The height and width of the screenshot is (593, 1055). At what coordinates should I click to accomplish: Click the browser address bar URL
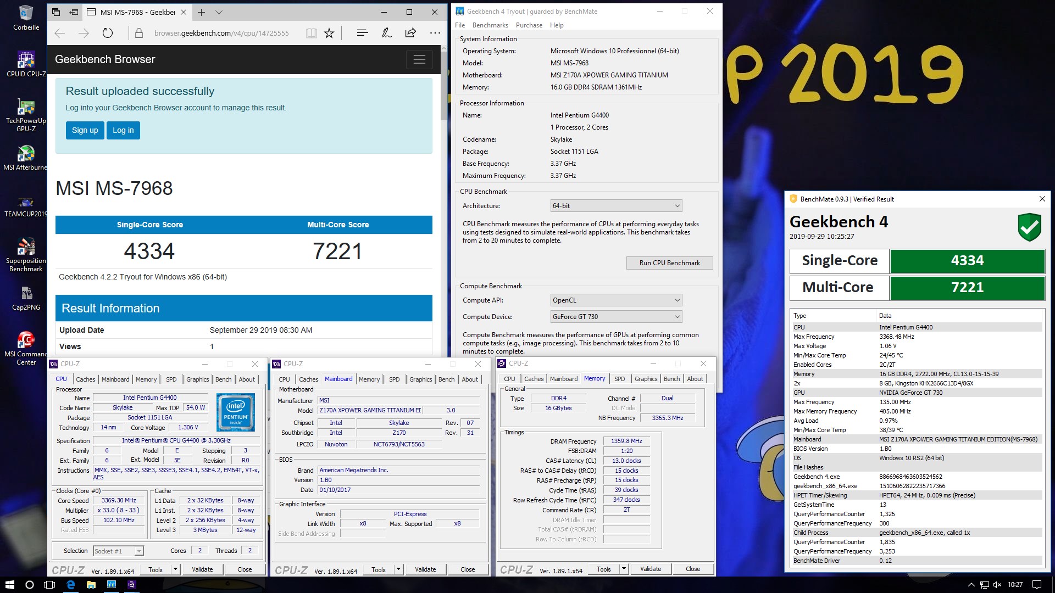[x=221, y=33]
